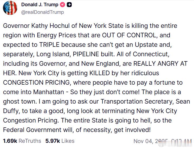Viewport: 194px width, 149px height.
Task: View the 1.69k ReTruths list
Action: click(22, 141)
